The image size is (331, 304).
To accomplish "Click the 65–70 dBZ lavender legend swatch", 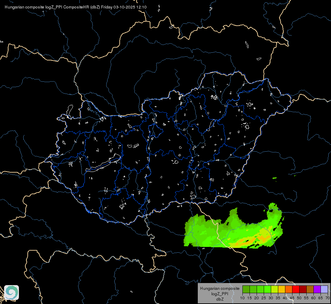I will 324,289.
